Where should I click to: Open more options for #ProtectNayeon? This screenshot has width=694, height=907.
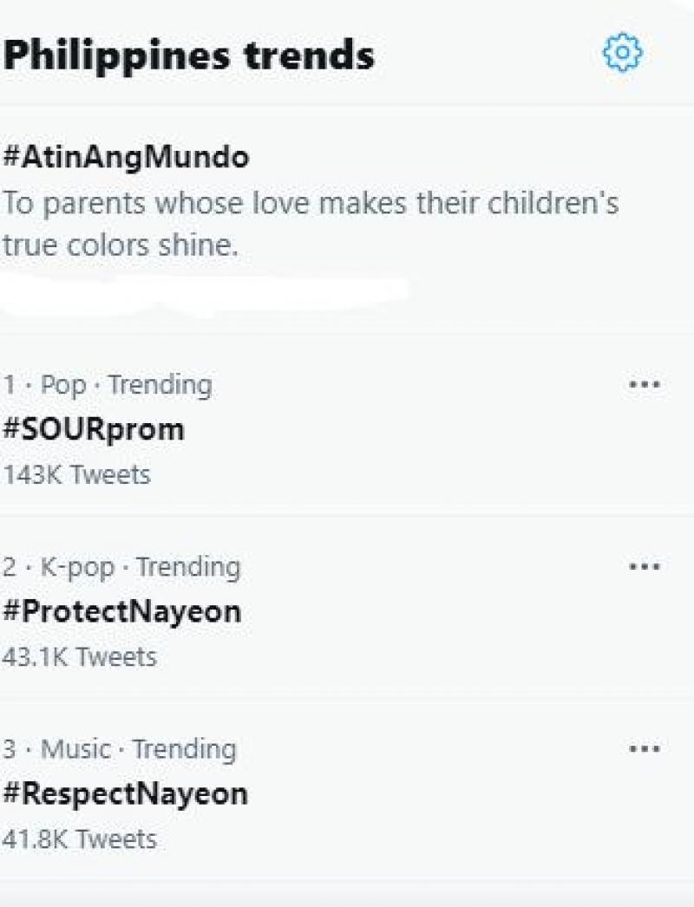point(644,566)
